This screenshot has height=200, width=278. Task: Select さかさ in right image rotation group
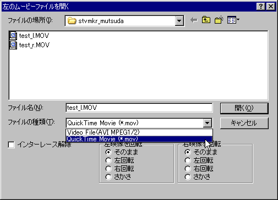pyautogui.click(x=188, y=177)
